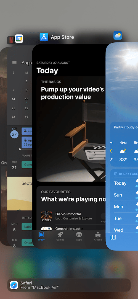Switch to the Apps tab

[x=79, y=236]
